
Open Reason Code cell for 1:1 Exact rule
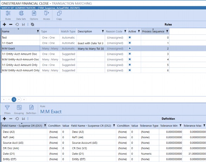[116, 43]
